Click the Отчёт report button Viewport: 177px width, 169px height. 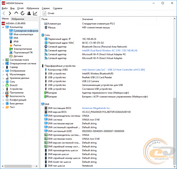pyautogui.click(x=48, y=13)
